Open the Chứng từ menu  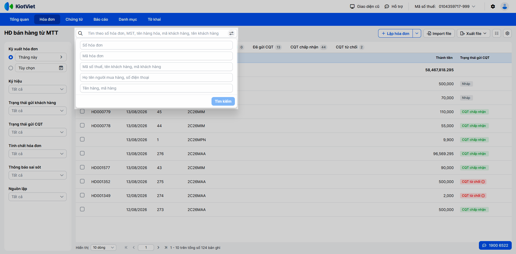point(74,19)
